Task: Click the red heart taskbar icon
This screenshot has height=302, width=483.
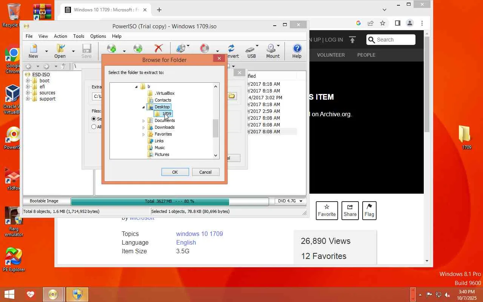Action: (31, 294)
